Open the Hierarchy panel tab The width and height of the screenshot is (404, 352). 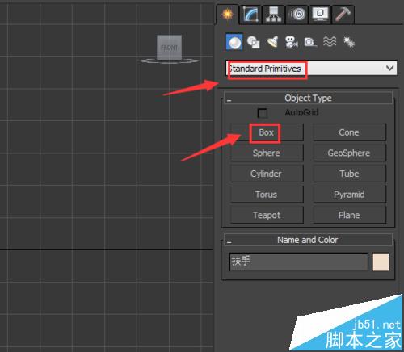pos(273,15)
